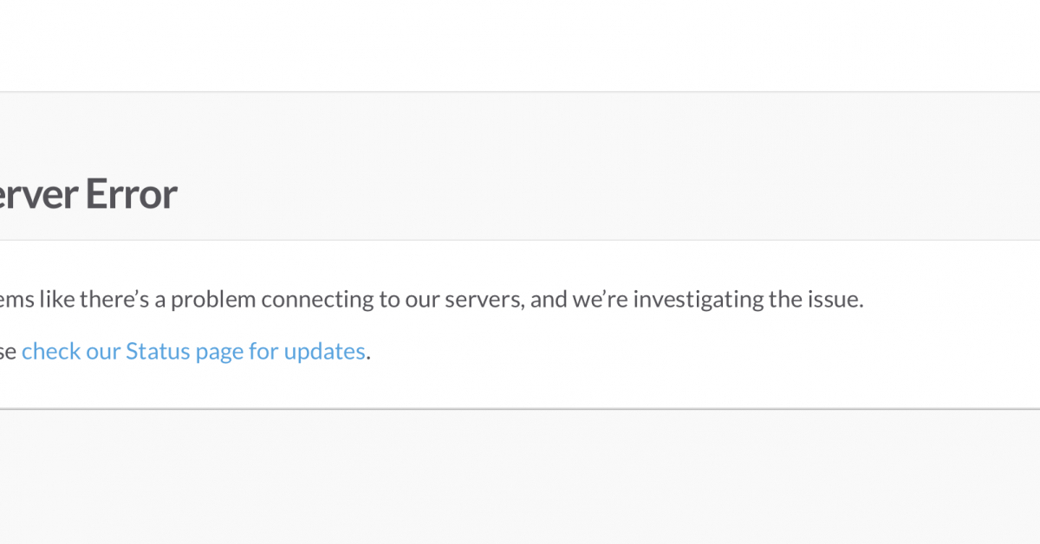Image resolution: width=1040 pixels, height=544 pixels.
Task: Click the empty gray footer area below message
Action: (520, 476)
